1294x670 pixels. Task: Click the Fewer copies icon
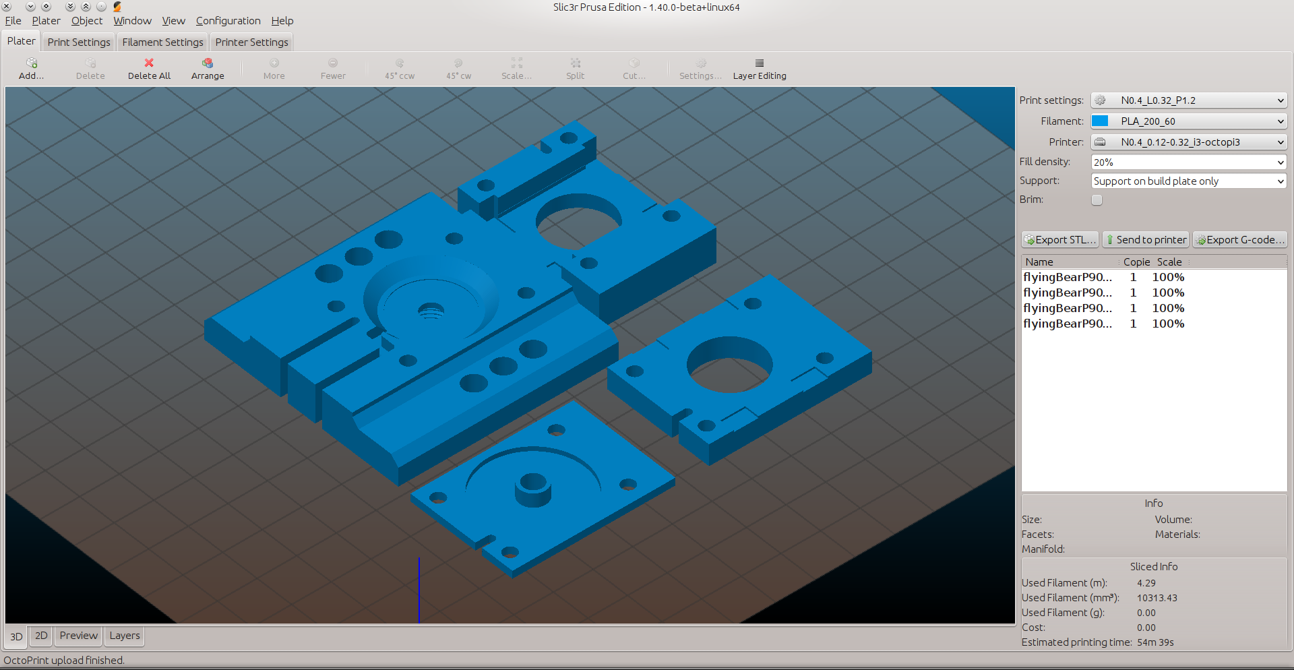(x=333, y=63)
